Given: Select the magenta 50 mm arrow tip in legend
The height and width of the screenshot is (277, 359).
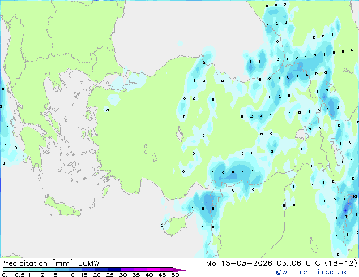Looking at the screenshot, I should (x=182, y=270).
